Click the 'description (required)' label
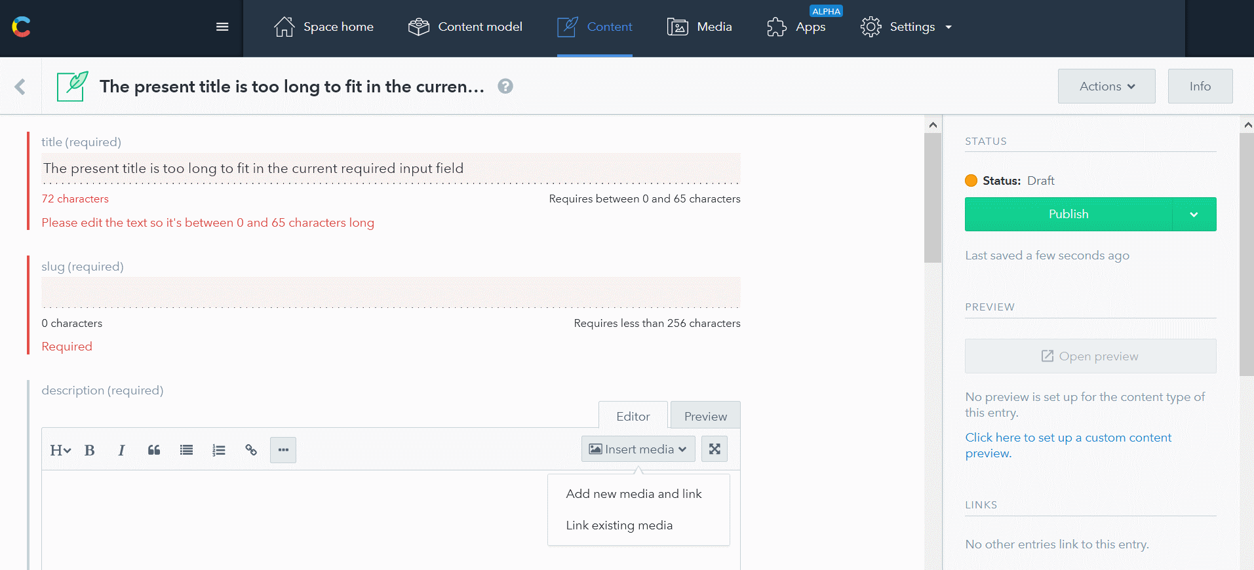Image resolution: width=1254 pixels, height=570 pixels. (x=102, y=390)
